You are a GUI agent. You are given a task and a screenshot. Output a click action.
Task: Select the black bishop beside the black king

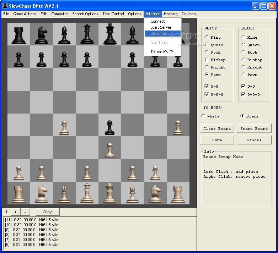click(x=133, y=35)
